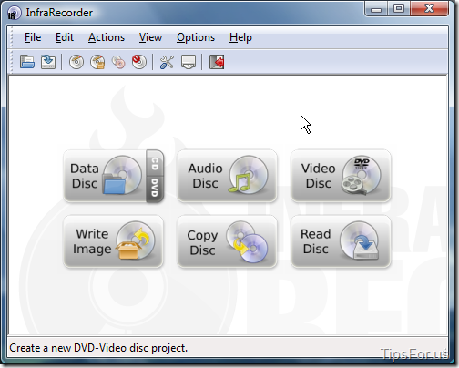This screenshot has height=368, width=459.
Task: Minimize the InfraRecorder window
Action: (376, 9)
